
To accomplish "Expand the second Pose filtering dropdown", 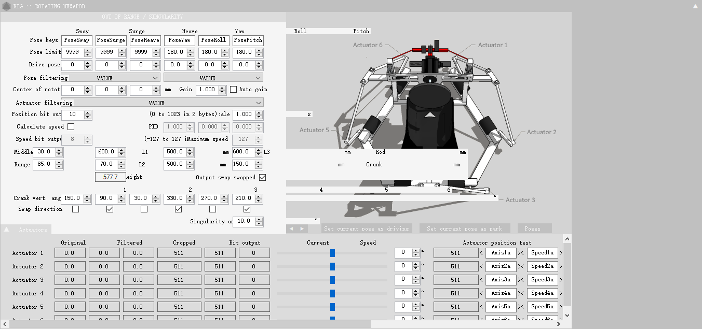I will point(213,78).
